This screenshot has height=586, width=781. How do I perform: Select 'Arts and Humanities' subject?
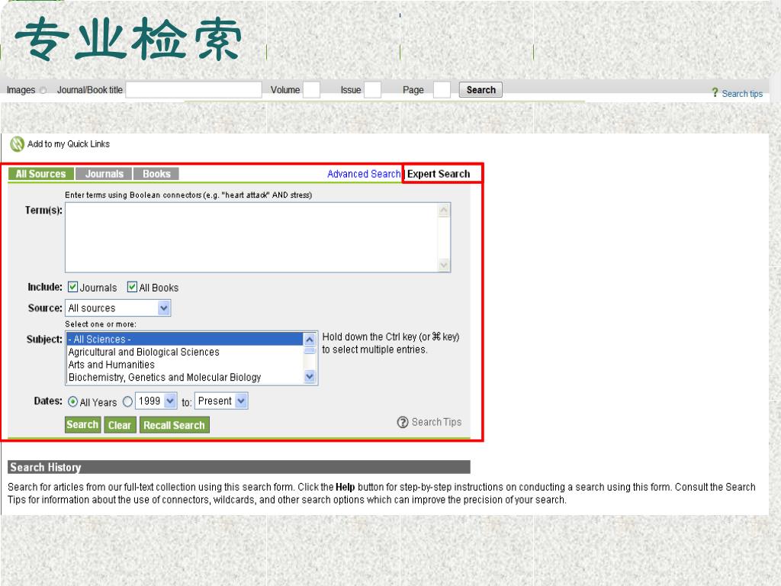[x=185, y=365]
